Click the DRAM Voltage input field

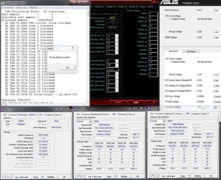click(217, 38)
